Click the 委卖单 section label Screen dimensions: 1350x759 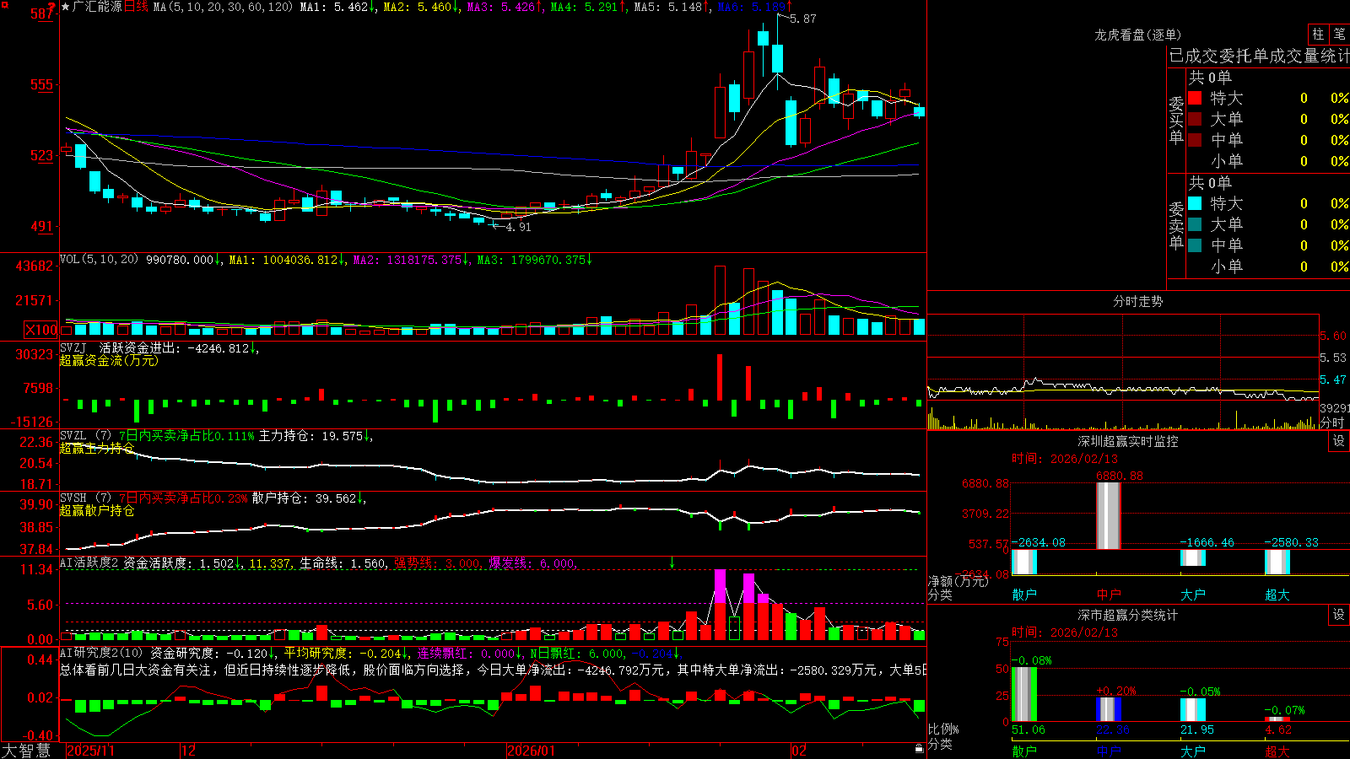[x=1176, y=226]
